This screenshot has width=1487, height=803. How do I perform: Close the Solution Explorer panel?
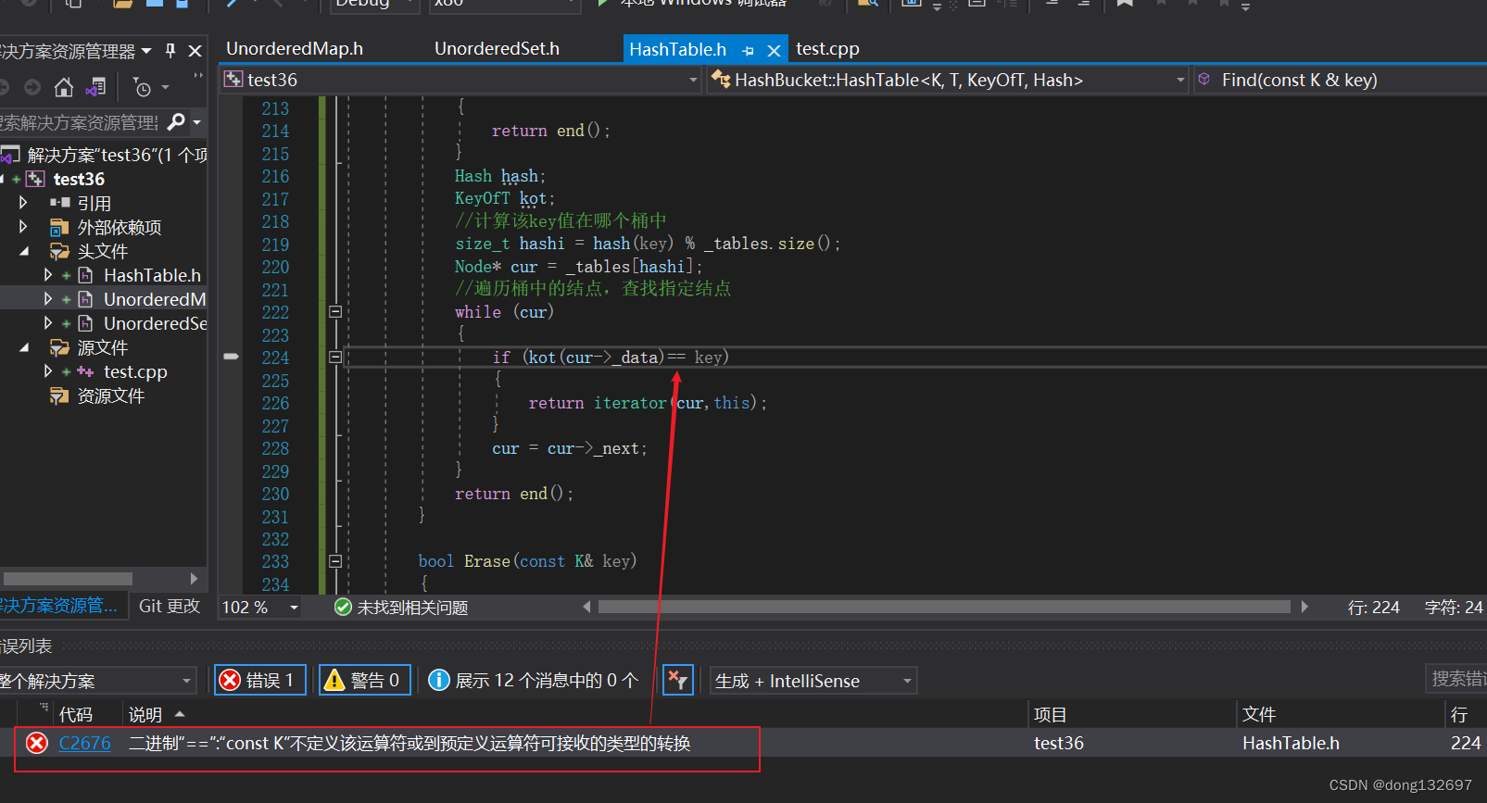point(195,51)
